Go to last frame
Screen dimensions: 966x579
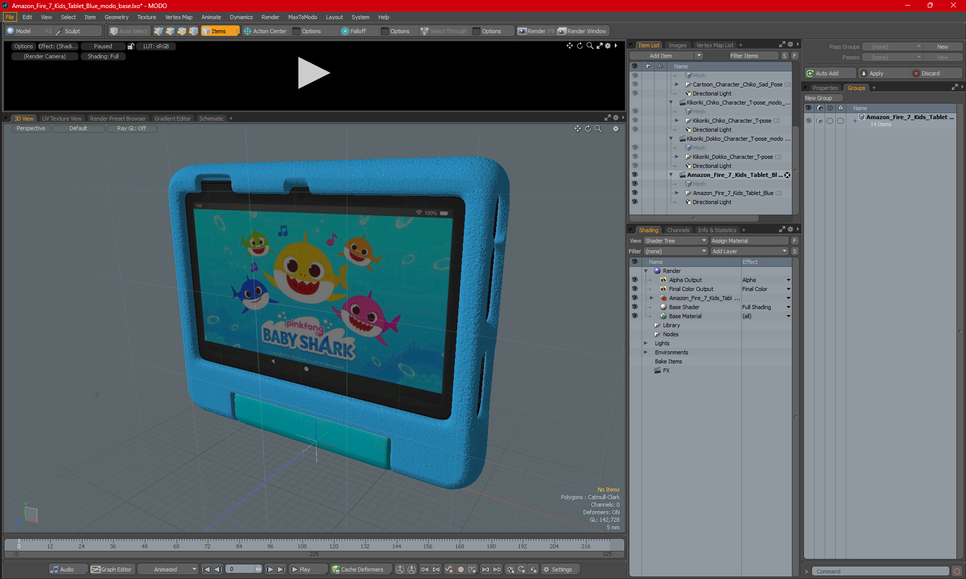(x=282, y=569)
